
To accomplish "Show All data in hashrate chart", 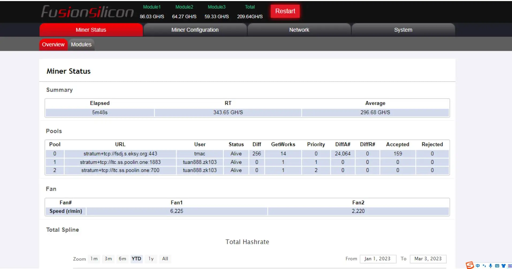I will pos(165,259).
